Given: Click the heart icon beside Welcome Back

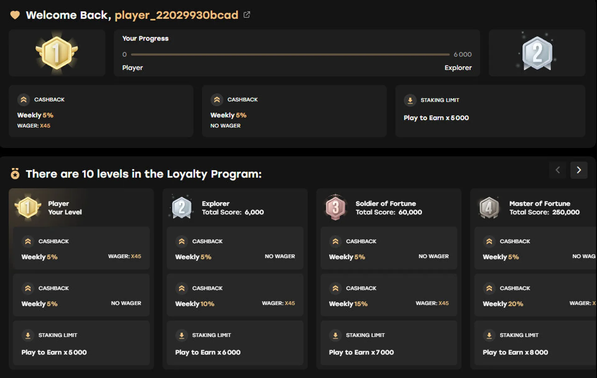Looking at the screenshot, I should [x=15, y=15].
